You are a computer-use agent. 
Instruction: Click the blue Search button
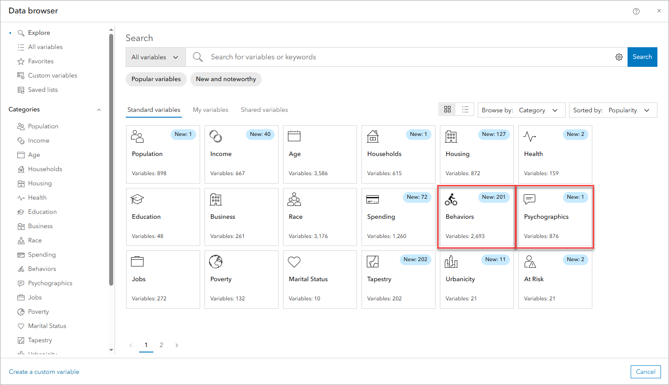642,57
